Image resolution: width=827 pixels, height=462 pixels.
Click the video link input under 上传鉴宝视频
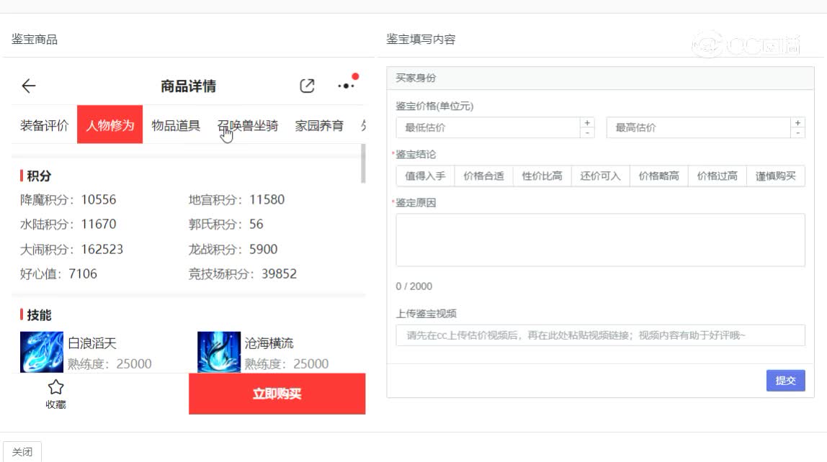click(x=600, y=335)
